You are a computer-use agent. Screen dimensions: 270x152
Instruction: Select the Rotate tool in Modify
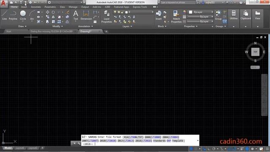pos(53,12)
